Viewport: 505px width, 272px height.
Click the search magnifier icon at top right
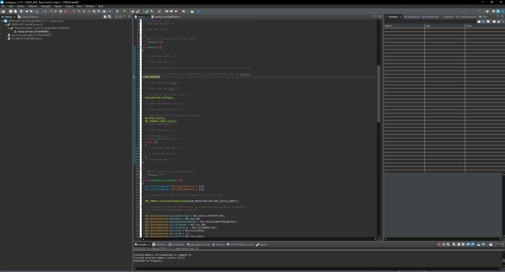click(480, 11)
